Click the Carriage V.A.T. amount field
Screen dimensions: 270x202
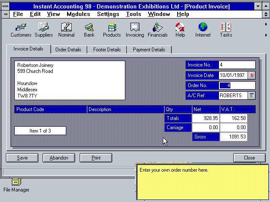tap(234, 127)
